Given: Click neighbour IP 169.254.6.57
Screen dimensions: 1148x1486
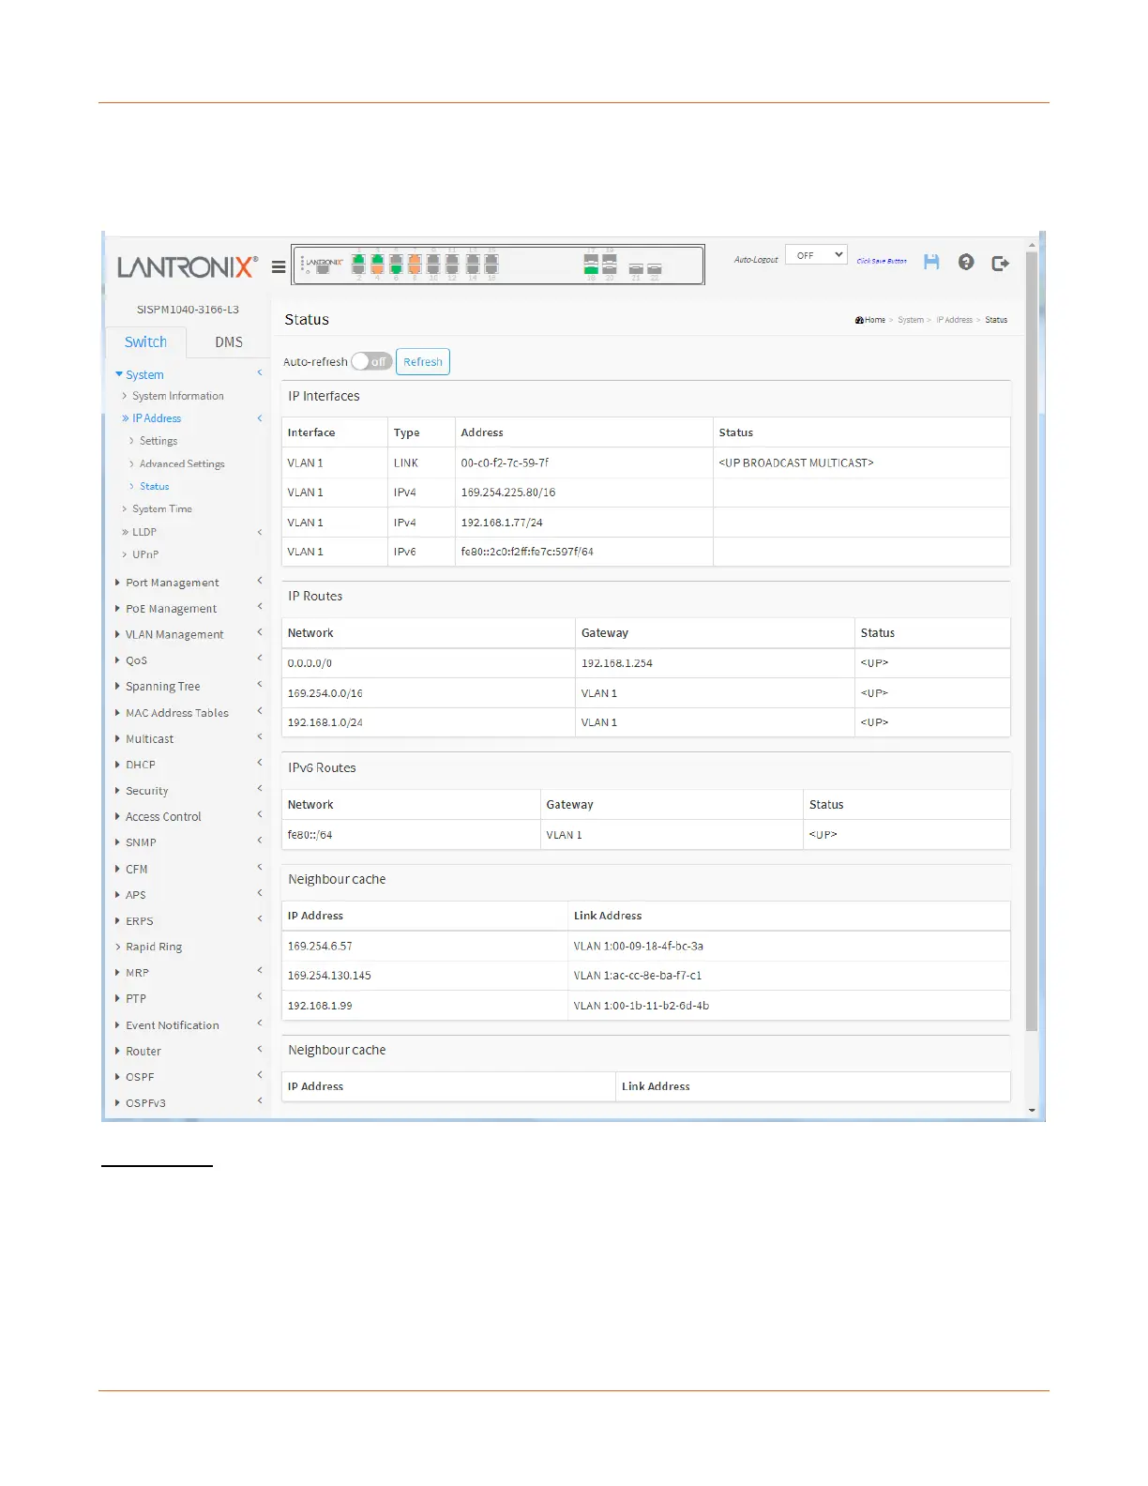Looking at the screenshot, I should coord(320,947).
